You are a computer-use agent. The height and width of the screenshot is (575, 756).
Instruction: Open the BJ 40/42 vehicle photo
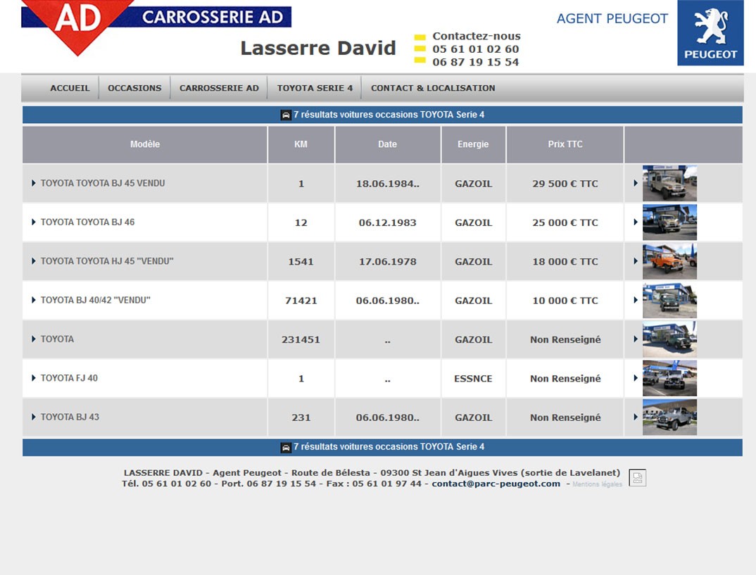pyautogui.click(x=669, y=301)
